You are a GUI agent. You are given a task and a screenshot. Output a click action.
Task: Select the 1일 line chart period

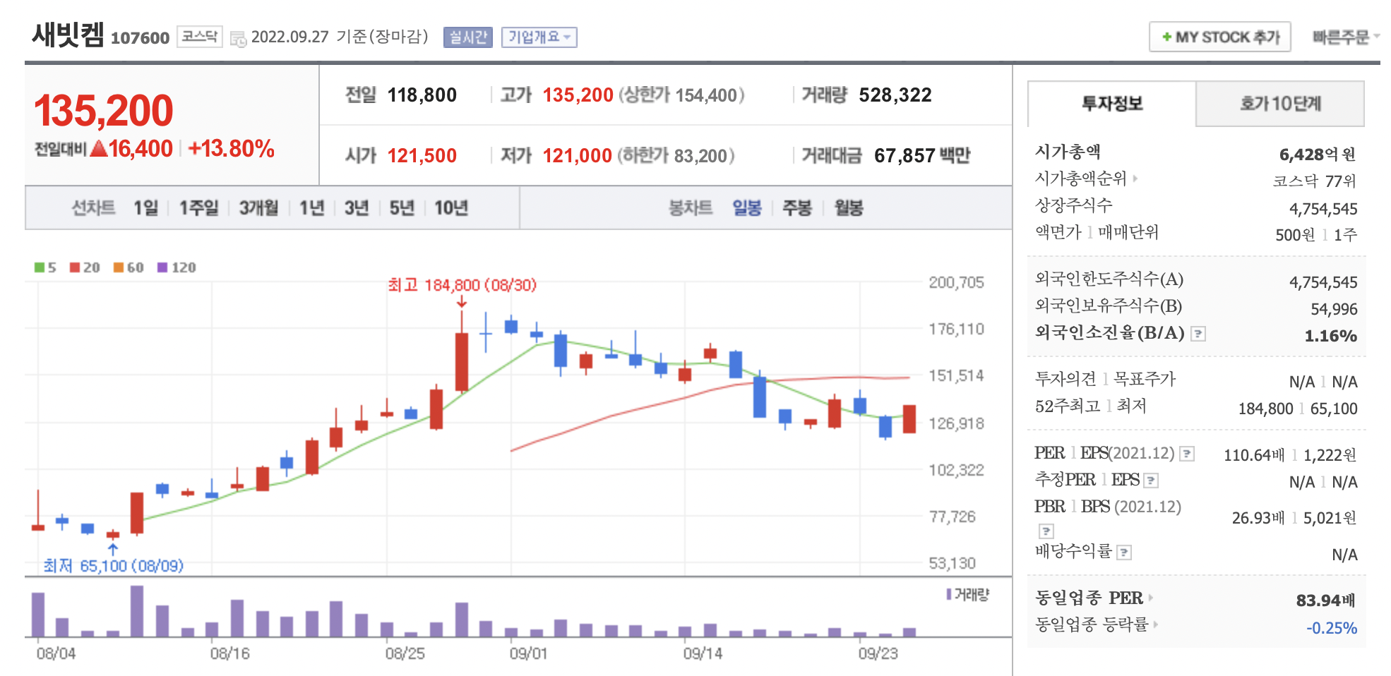point(145,208)
